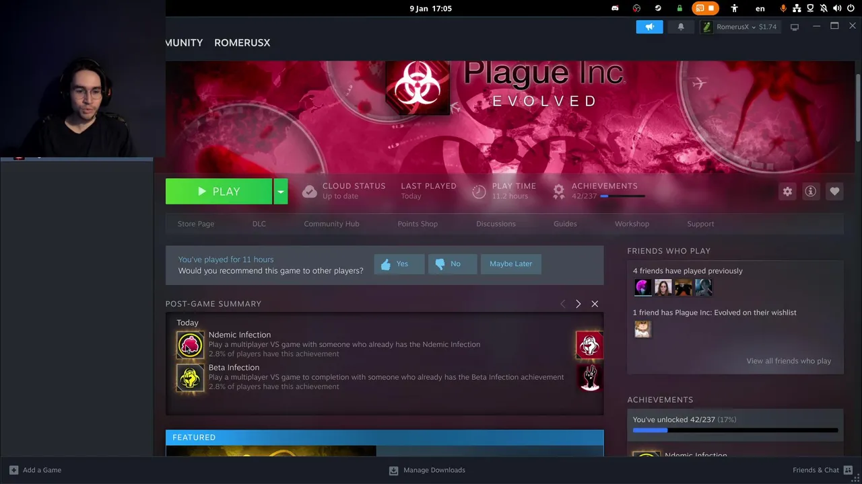Screen dimensions: 862x484
Task: Open the DLC tab
Action: pos(259,224)
